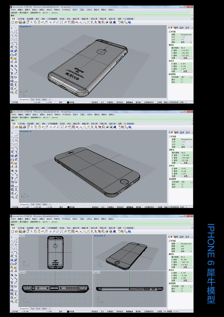Click black layer color swatch in middle status bar
The height and width of the screenshot is (317, 224).
68,207
